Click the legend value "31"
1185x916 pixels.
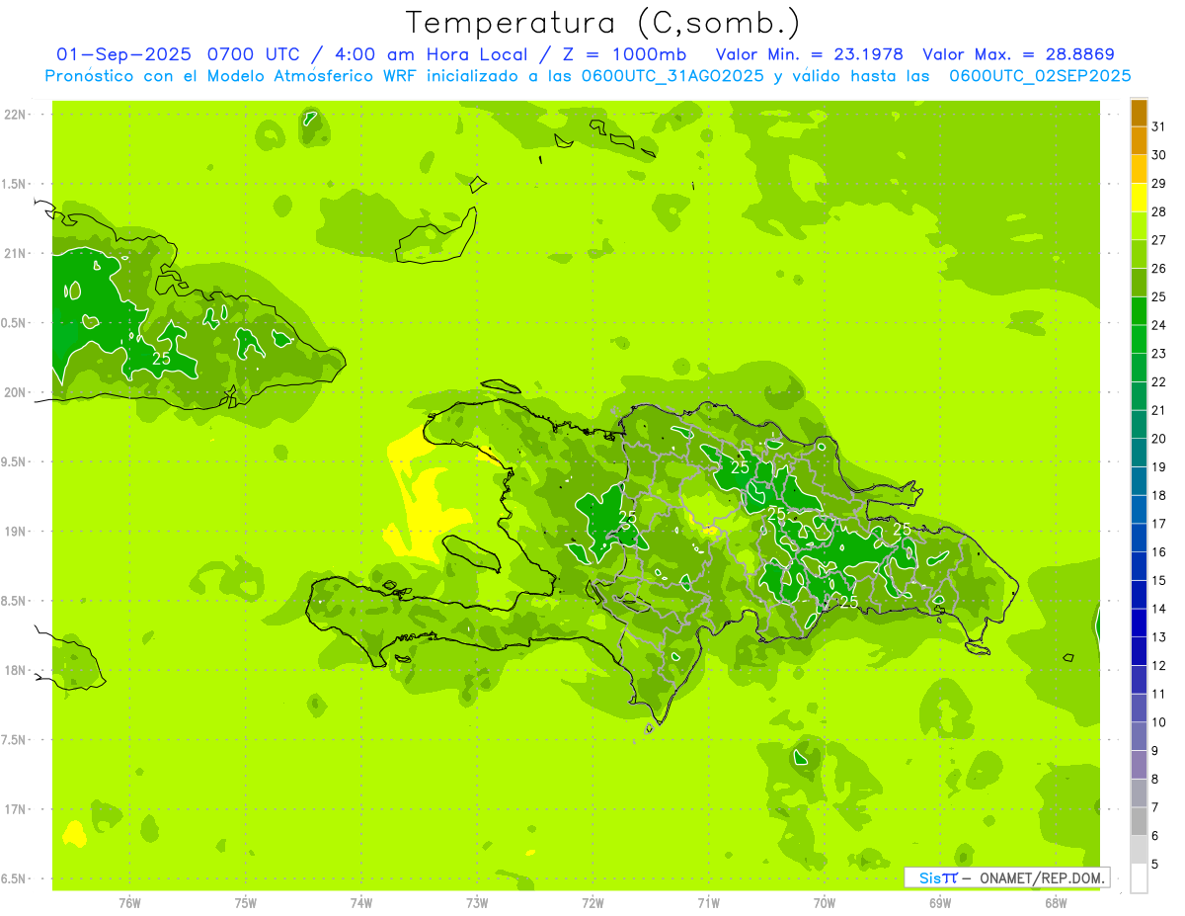1159,126
